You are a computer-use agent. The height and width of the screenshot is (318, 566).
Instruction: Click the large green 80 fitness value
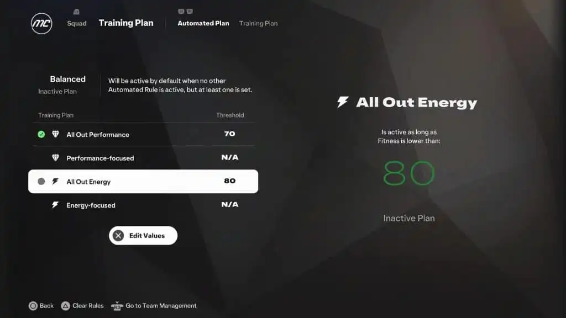tap(408, 173)
